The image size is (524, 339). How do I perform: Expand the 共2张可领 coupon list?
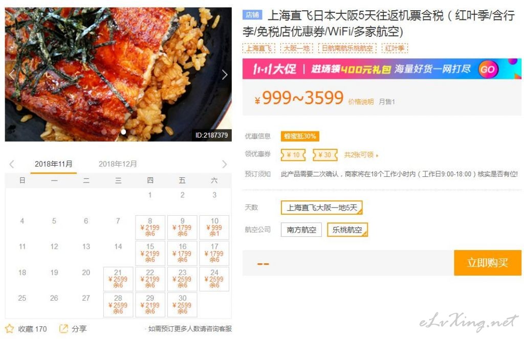coord(361,155)
